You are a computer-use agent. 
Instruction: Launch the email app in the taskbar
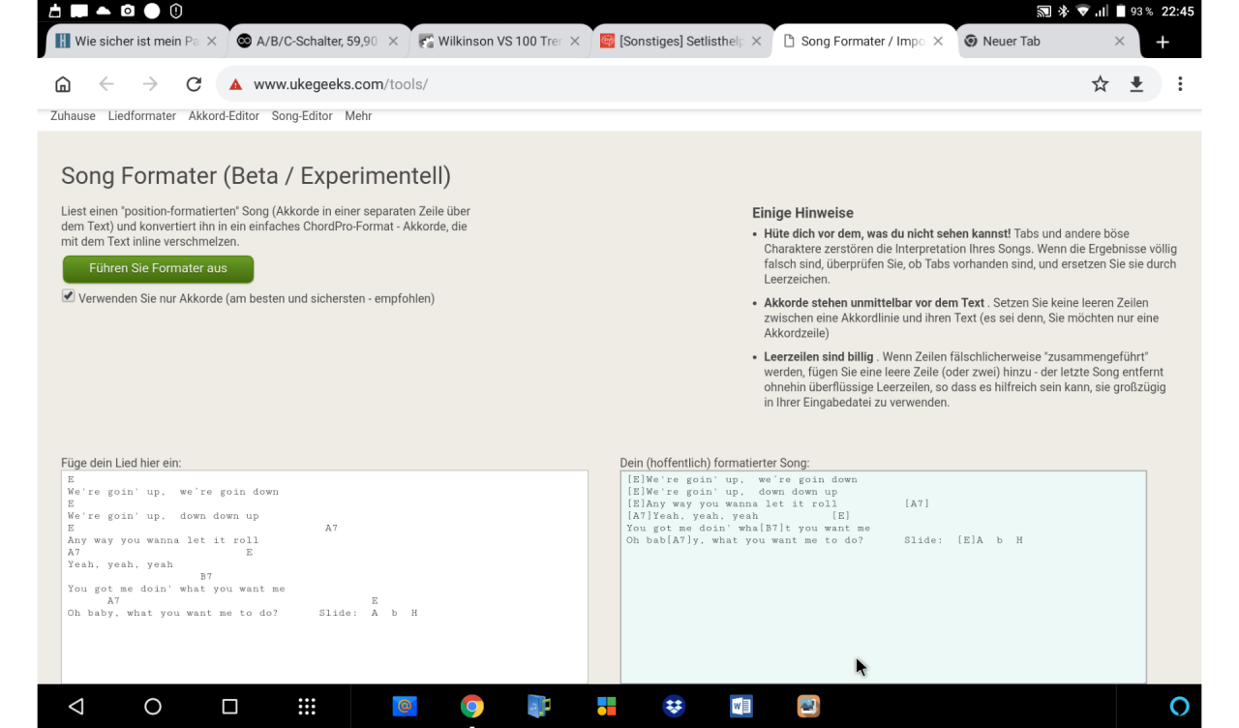coord(405,707)
